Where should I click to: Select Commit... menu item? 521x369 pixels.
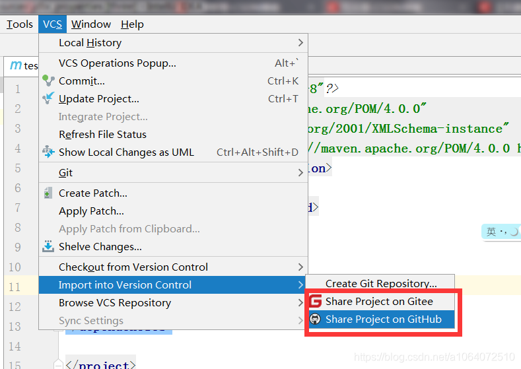point(174,81)
